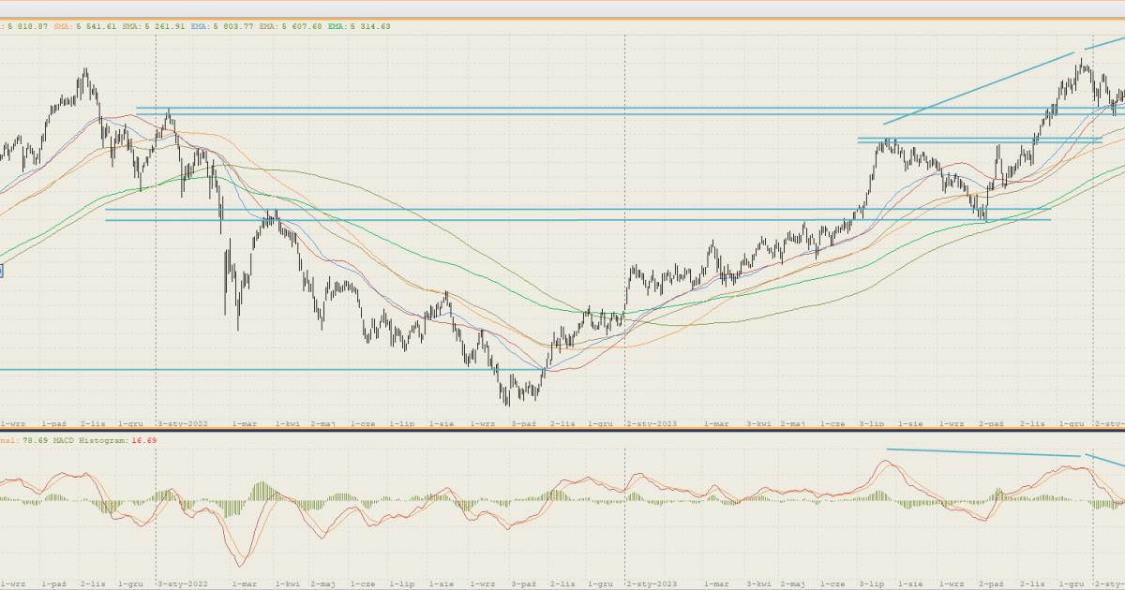Image resolution: width=1125 pixels, height=590 pixels.
Task: Click 3-kwi on the bottom MACD time axis
Action: coord(757,582)
